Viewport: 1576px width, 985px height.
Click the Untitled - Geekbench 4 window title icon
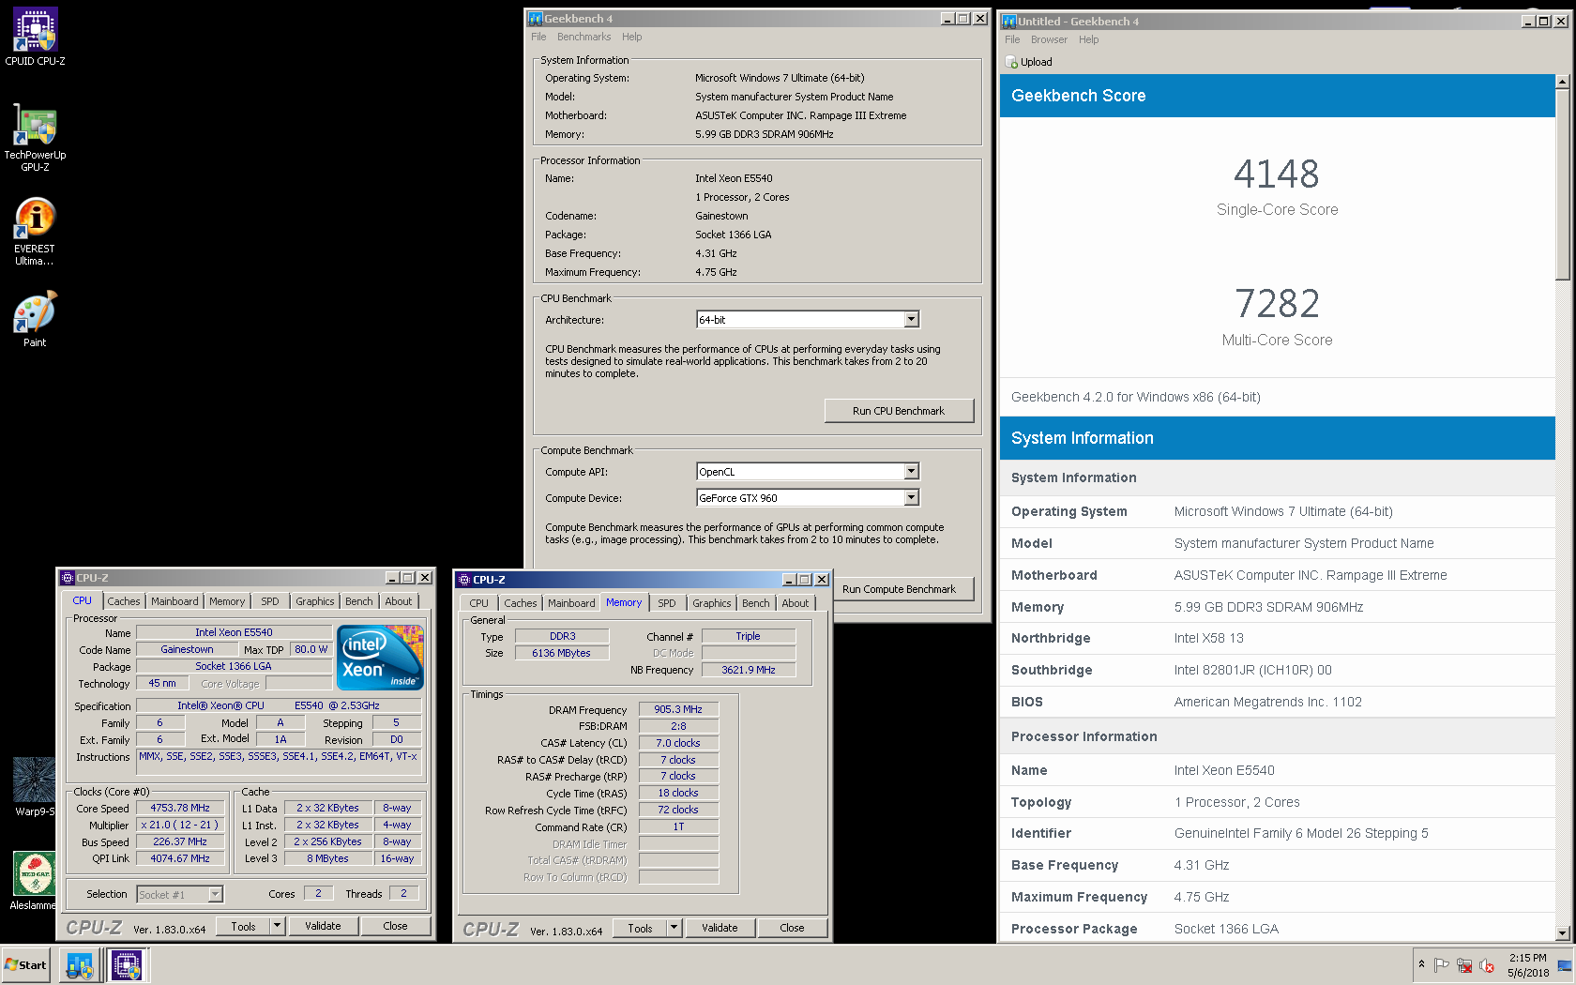click(1009, 22)
